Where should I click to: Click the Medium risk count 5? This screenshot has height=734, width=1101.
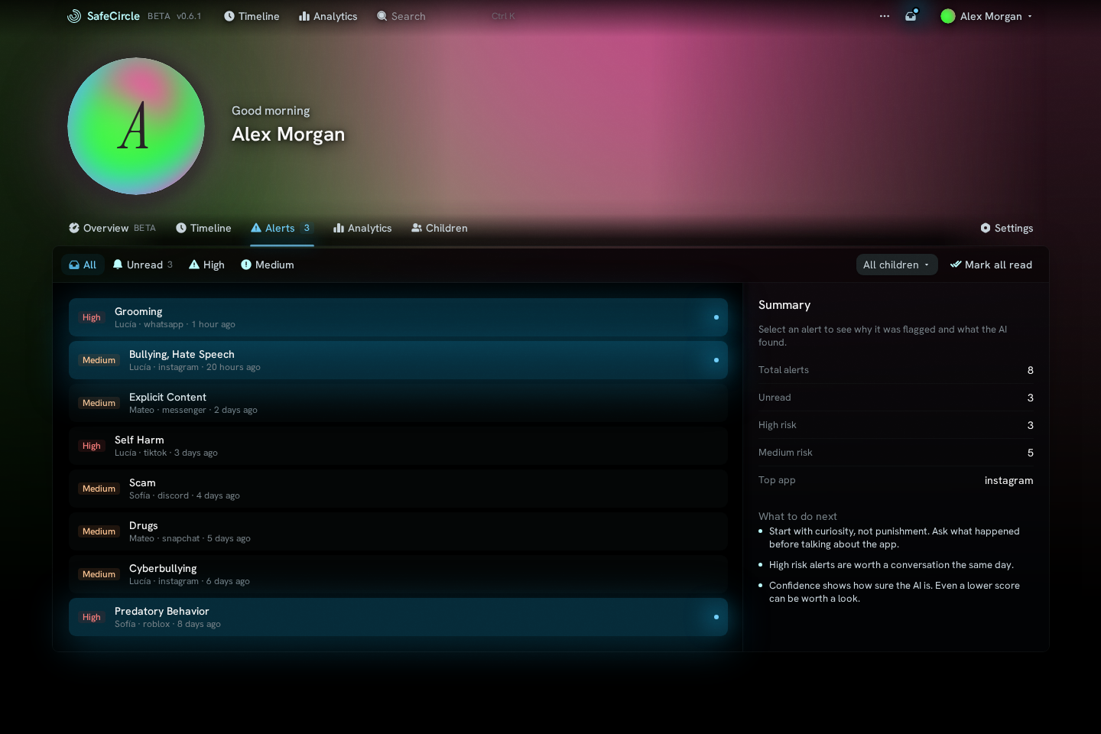[x=1031, y=453]
